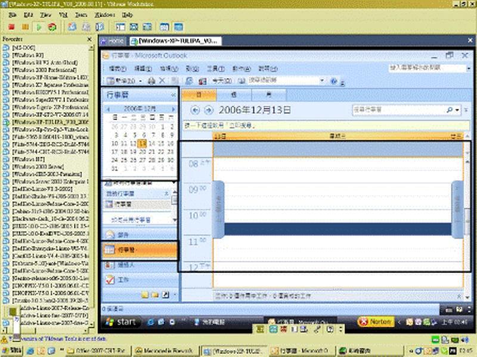Click the New button in Outlook toolbar
Image resolution: width=477 pixels, height=357 pixels.
(x=121, y=81)
